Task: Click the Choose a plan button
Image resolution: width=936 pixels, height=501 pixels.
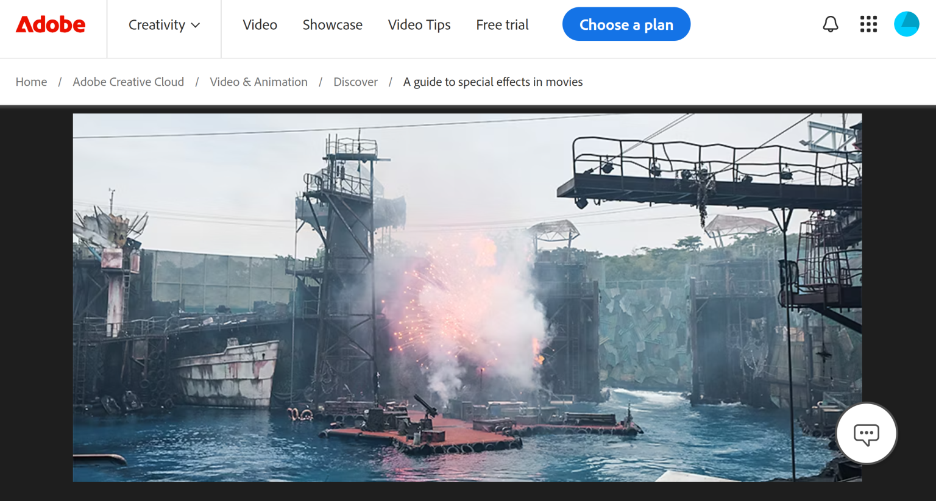Action: [x=626, y=24]
